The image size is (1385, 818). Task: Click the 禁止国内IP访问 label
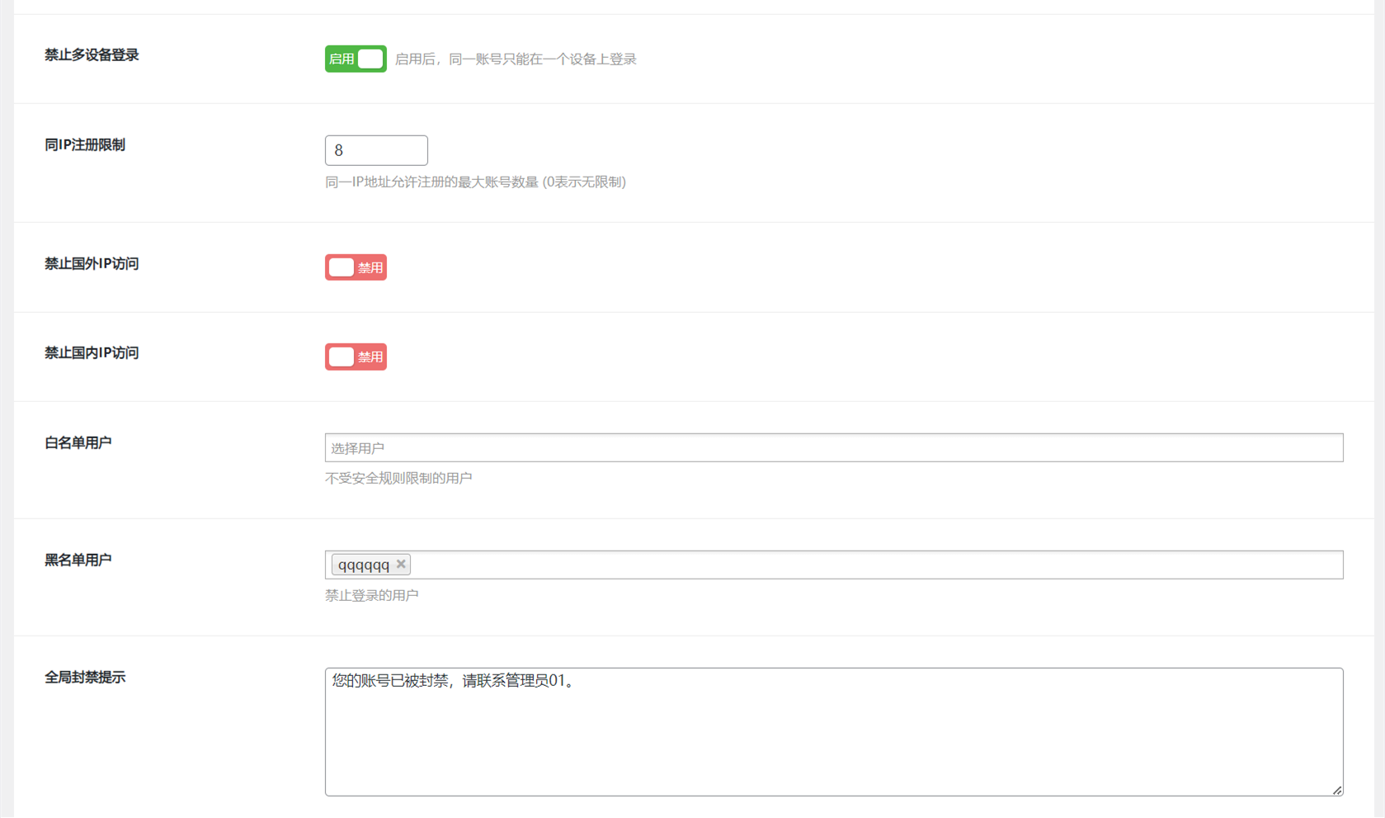coord(92,353)
